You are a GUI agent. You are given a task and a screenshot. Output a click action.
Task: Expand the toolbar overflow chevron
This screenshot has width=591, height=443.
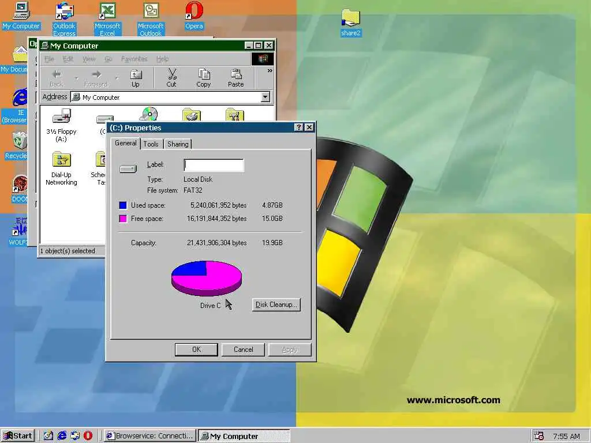click(270, 71)
